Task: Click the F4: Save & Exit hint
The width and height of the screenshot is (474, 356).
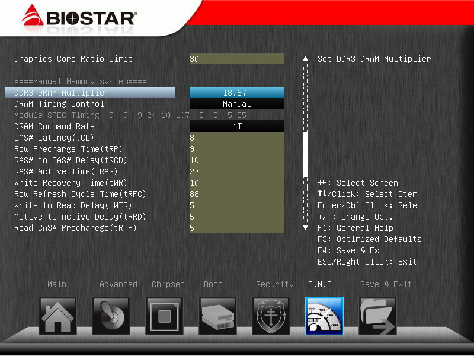Action: 353,250
